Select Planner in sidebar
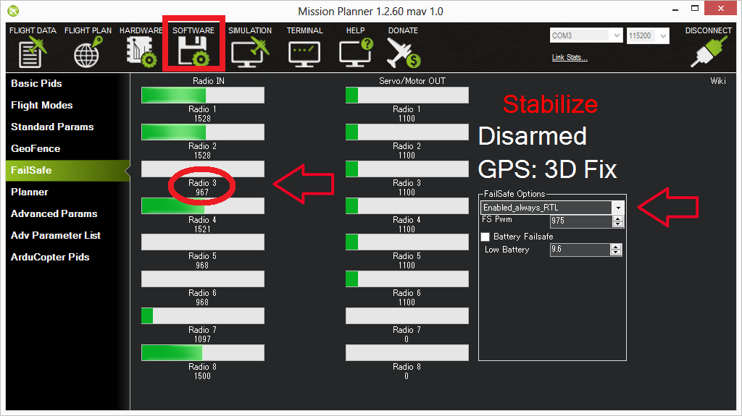Screen dimensions: 742x416 (29, 192)
